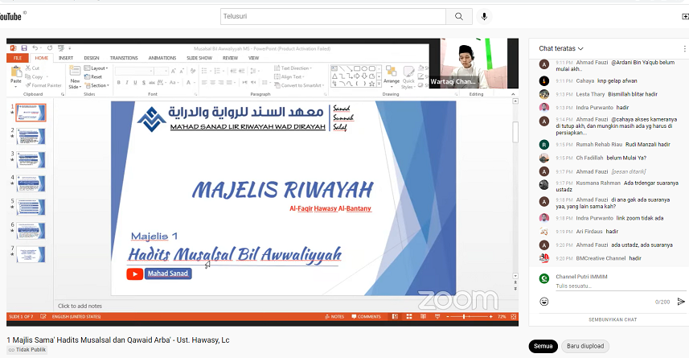Toggle text Shadow formatting

click(x=144, y=82)
